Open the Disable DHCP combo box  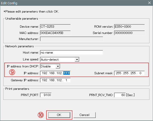click(50, 66)
